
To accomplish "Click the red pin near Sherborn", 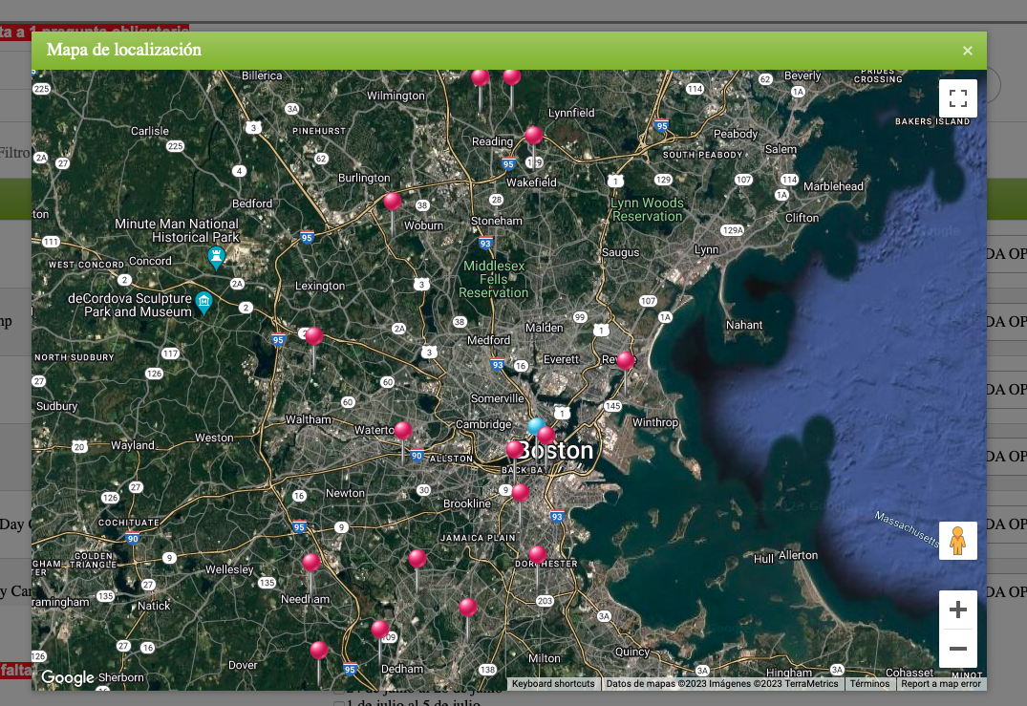I will (x=319, y=651).
